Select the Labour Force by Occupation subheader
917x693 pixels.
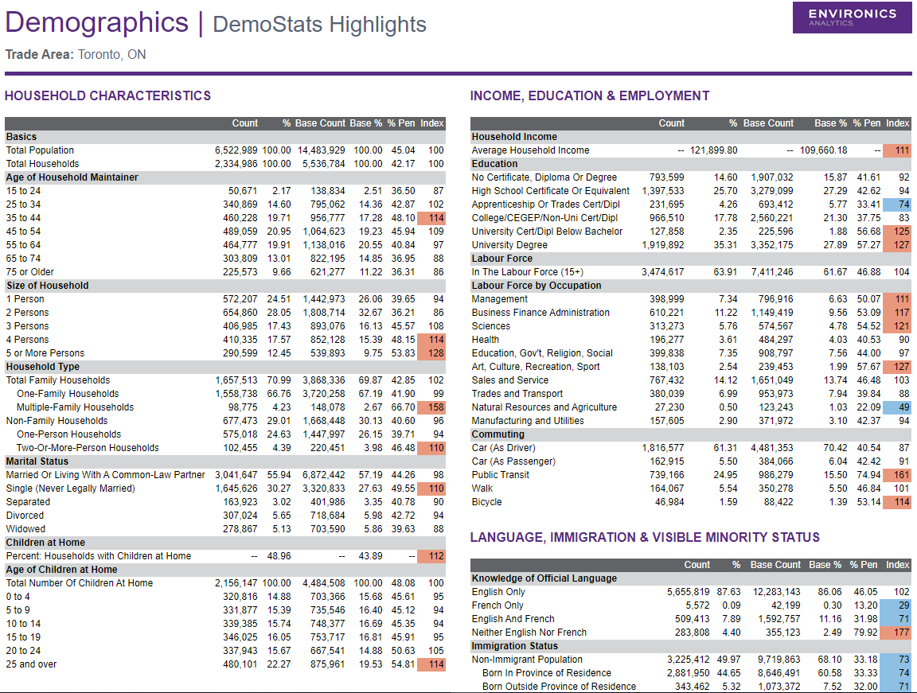tap(537, 286)
